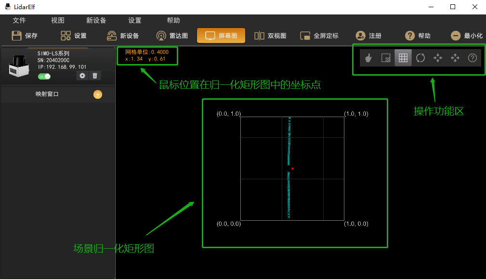This screenshot has width=486, height=279.
Task: Click the inward arrows shrink icon
Action: [x=438, y=58]
